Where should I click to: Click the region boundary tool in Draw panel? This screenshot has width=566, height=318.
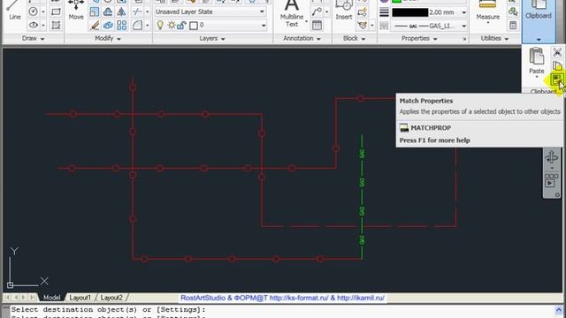click(x=56, y=25)
